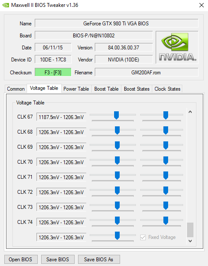This screenshot has width=208, height=266.
Task: Click the CLK 67 voltage value 1187.5mV - 1206.3mV
Action: [61, 117]
